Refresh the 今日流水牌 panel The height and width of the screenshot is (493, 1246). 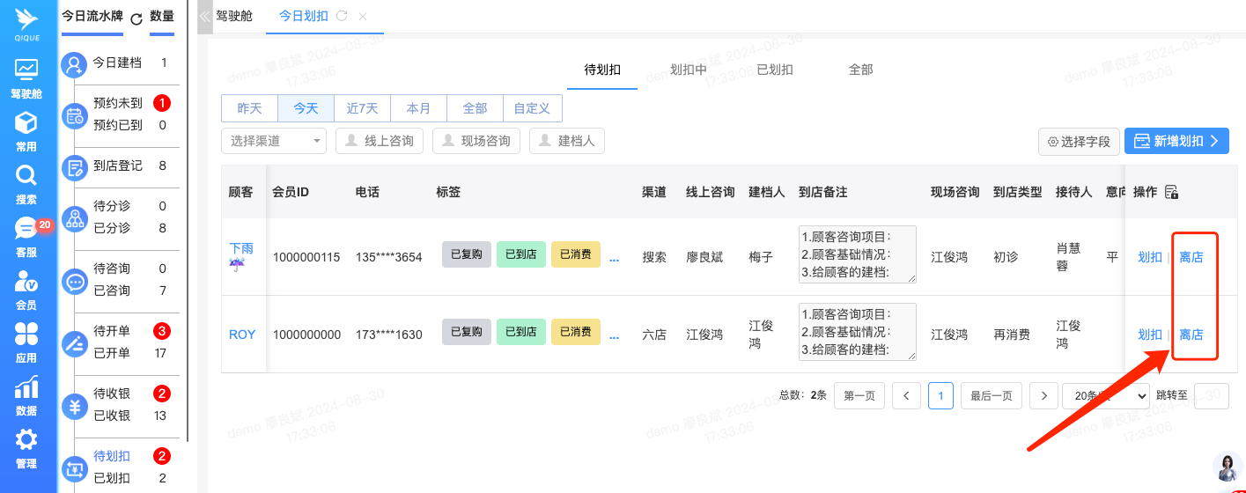point(136,18)
